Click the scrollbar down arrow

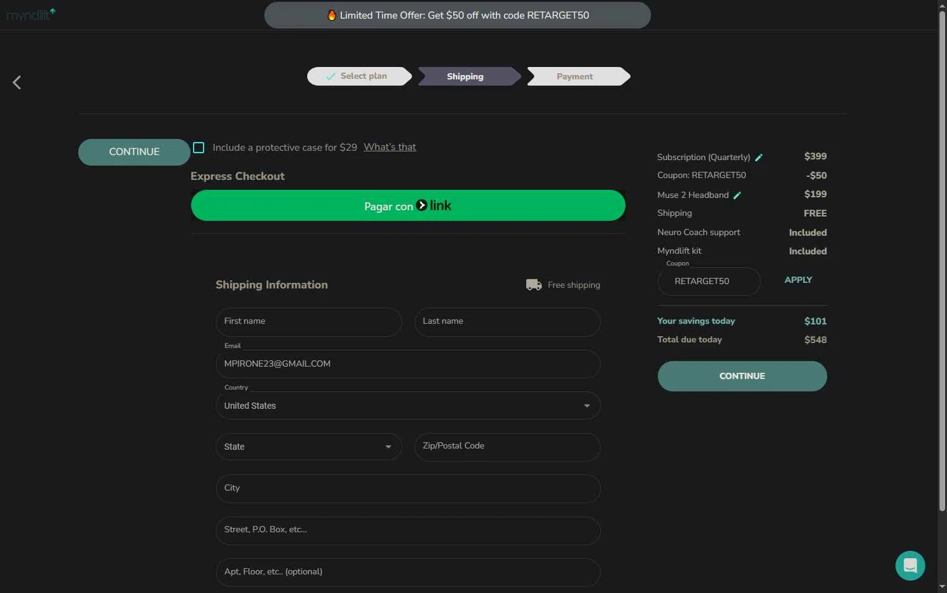(x=942, y=587)
